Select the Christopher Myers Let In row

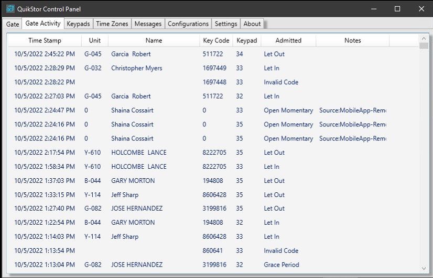coord(213,68)
